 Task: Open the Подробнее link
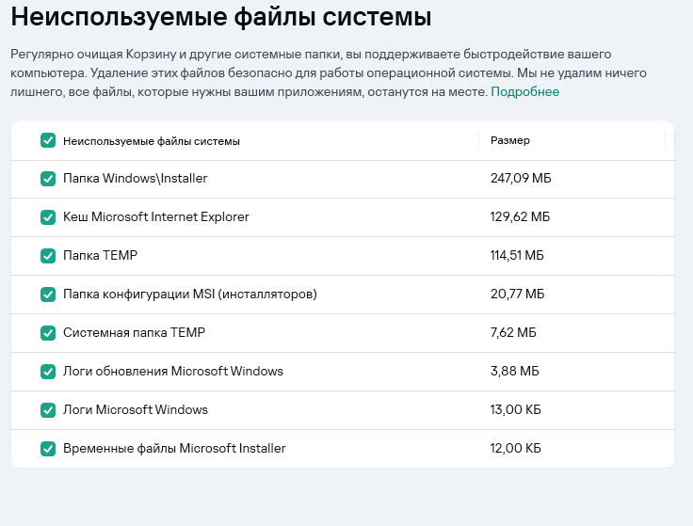525,91
